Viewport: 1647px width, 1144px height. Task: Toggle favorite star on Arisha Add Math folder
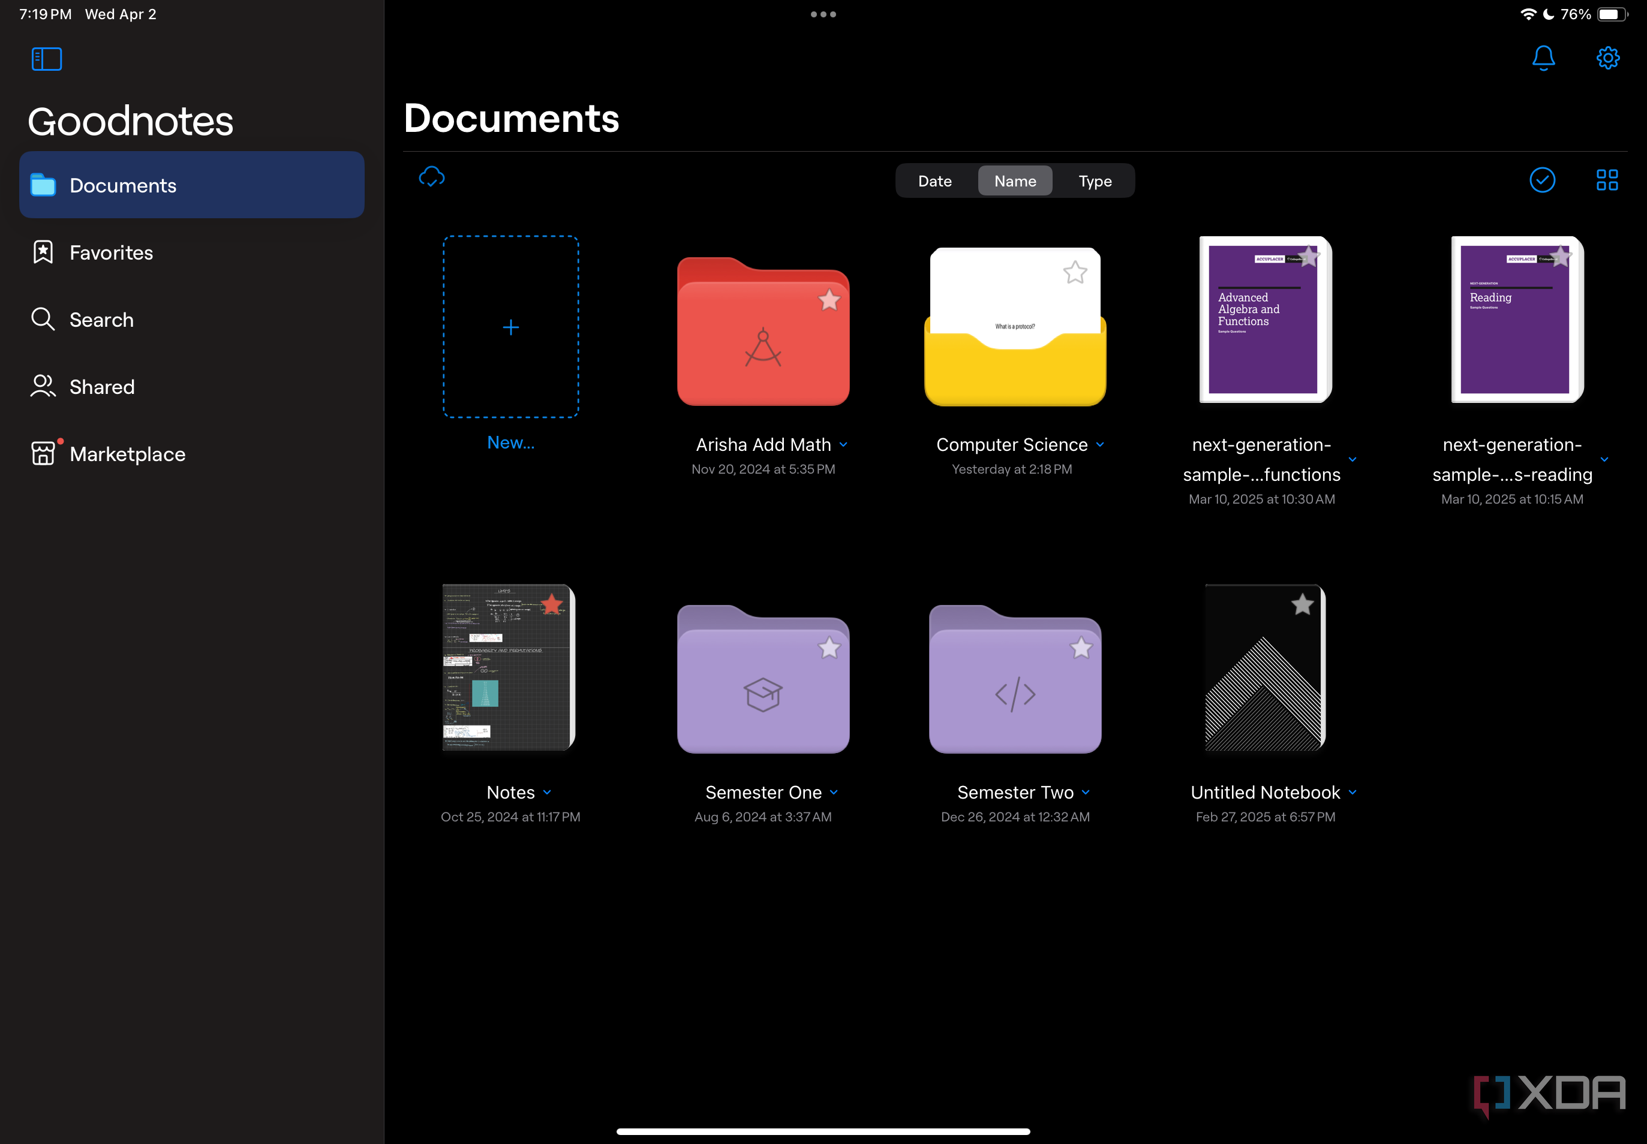[829, 300]
